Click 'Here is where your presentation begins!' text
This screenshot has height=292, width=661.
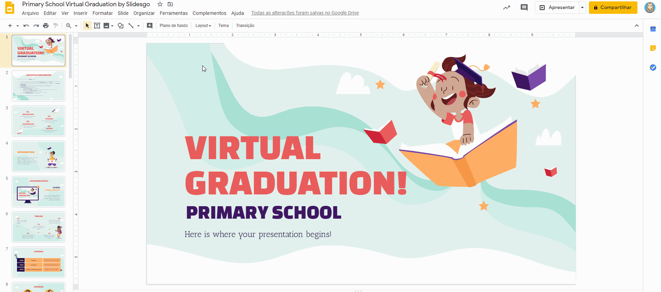pos(258,234)
